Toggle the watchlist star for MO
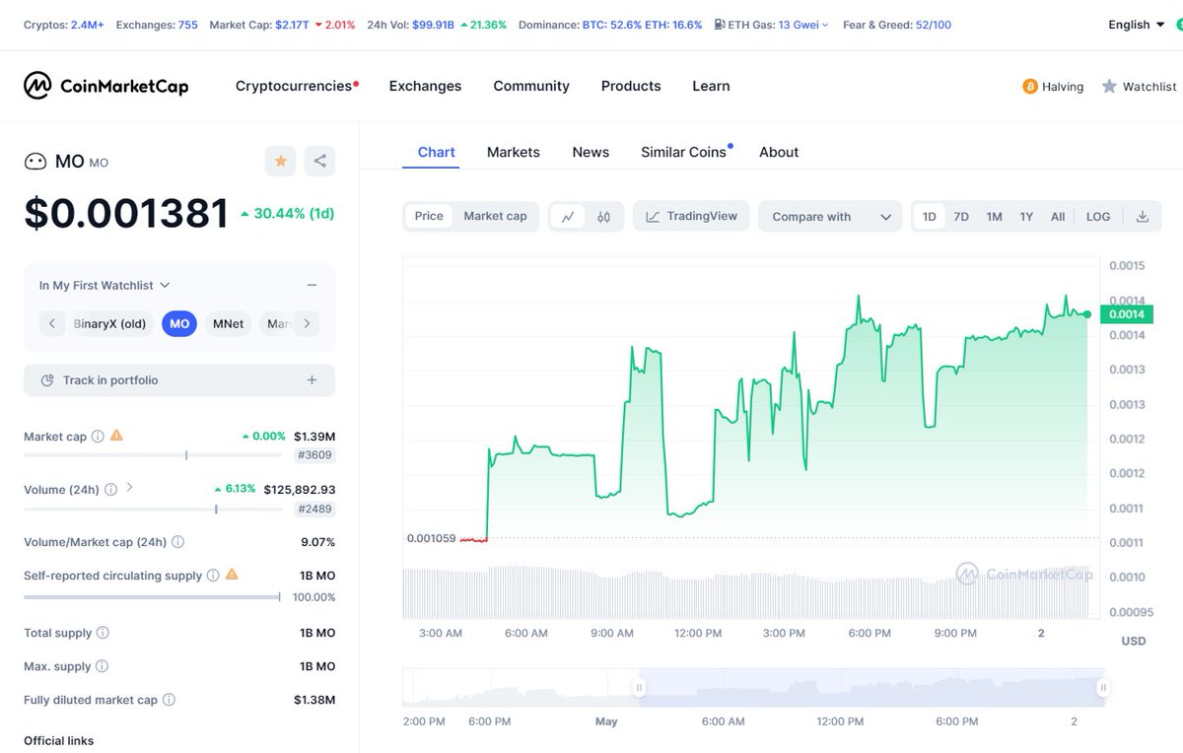Image resolution: width=1183 pixels, height=753 pixels. [281, 161]
